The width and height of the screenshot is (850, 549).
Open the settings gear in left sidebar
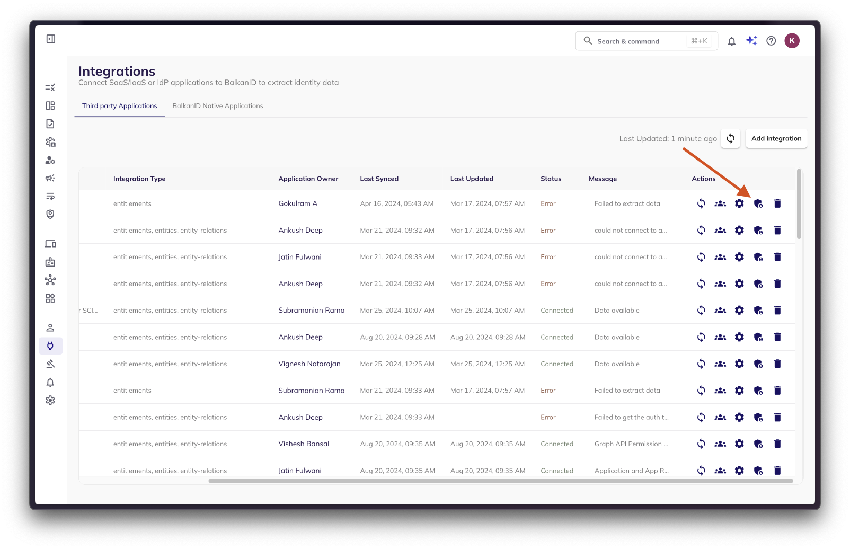tap(50, 400)
